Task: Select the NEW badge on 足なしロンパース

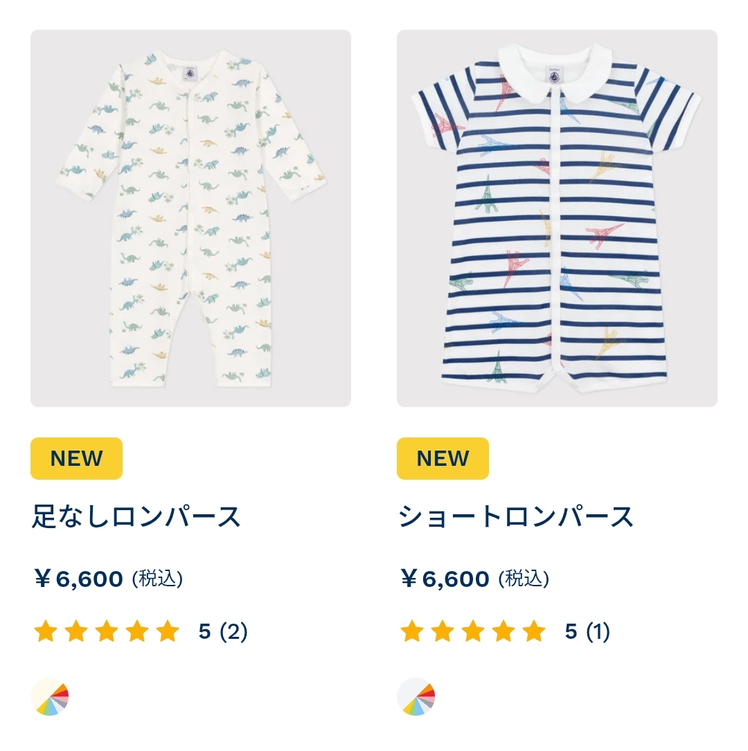Action: (77, 458)
